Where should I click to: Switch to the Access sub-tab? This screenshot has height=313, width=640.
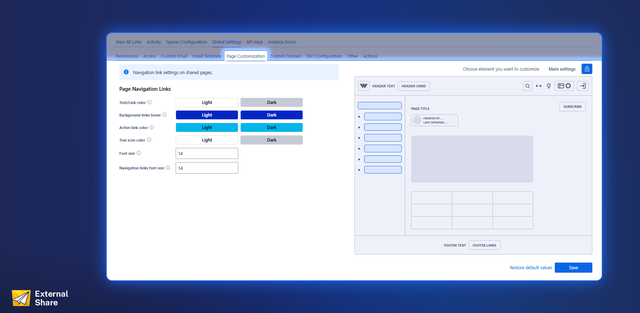pyautogui.click(x=150, y=56)
